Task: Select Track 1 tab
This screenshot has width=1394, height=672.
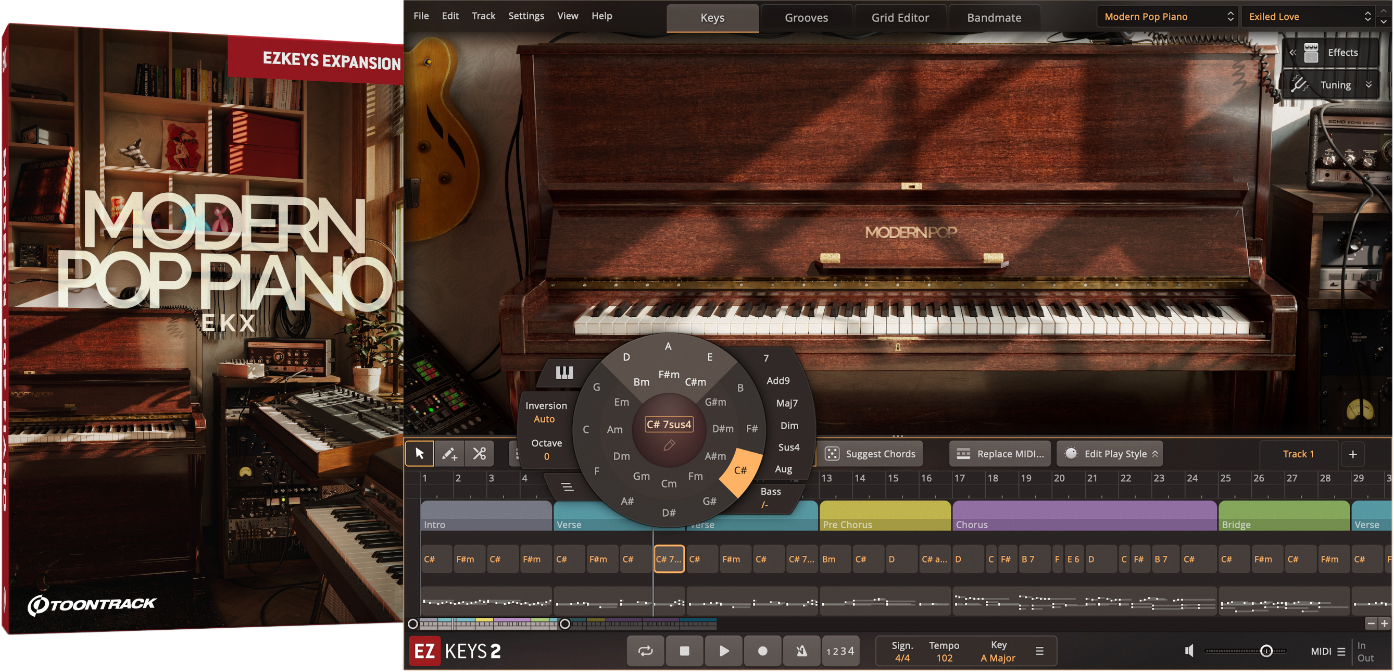Action: click(x=1298, y=454)
